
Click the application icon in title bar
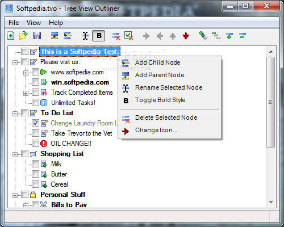click(9, 9)
